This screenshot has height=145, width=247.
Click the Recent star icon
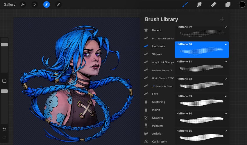(146, 30)
